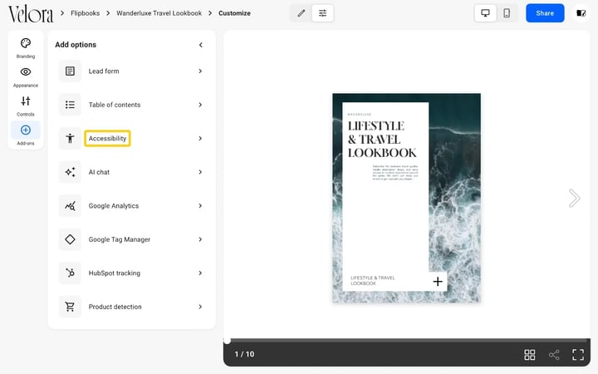The height and width of the screenshot is (374, 598).
Task: Click the Add options heading
Action: (x=76, y=45)
